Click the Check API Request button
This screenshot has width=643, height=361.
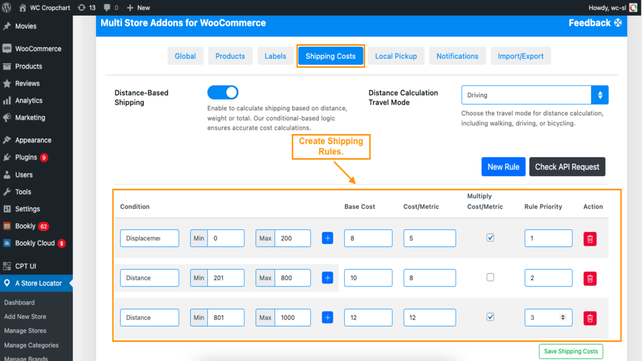(x=567, y=167)
